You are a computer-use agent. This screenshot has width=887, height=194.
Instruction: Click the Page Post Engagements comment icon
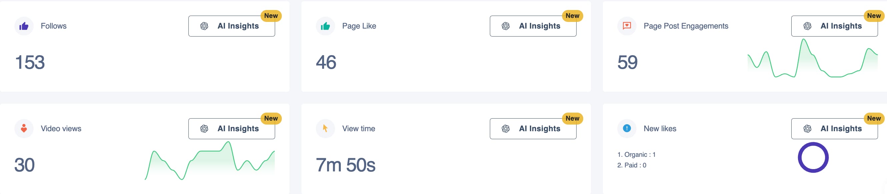[x=627, y=26]
